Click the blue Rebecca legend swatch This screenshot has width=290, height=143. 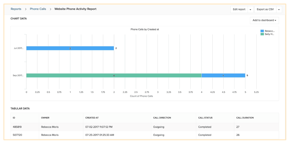[262, 31]
